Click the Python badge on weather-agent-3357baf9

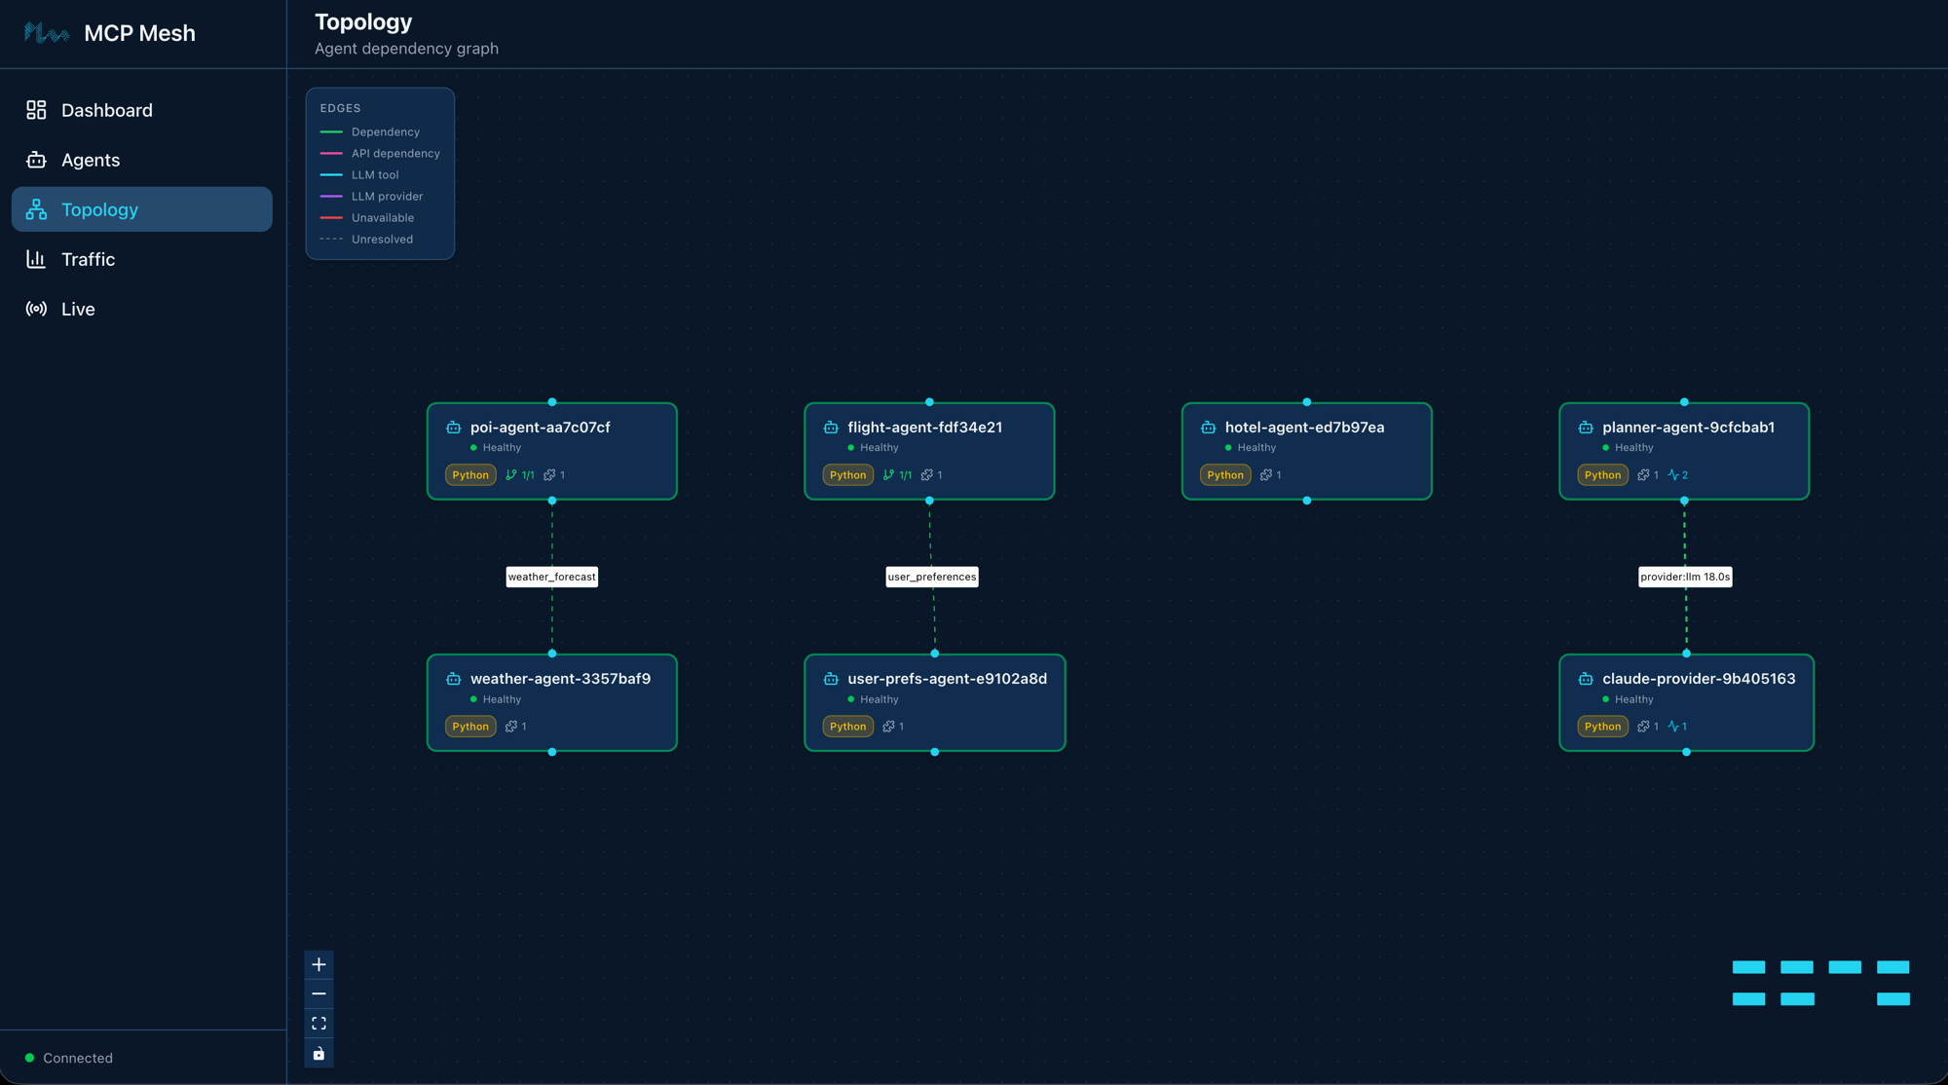[x=470, y=726]
